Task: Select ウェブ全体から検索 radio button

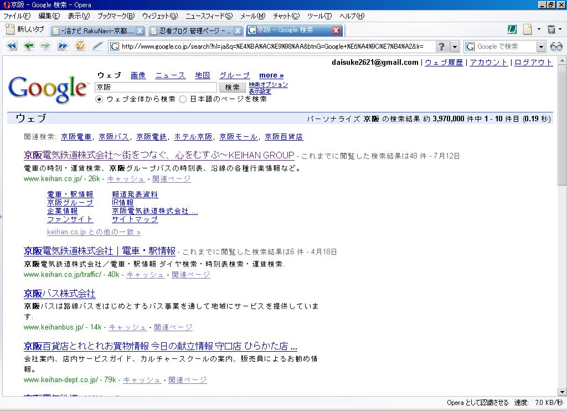Action: tap(99, 99)
